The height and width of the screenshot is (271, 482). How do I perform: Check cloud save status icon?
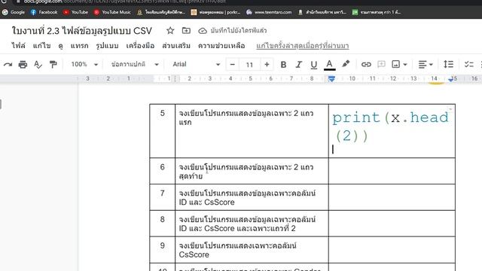coord(203,31)
